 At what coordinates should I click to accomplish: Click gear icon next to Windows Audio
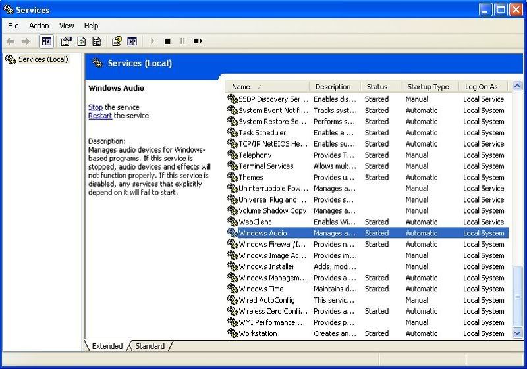pos(233,233)
